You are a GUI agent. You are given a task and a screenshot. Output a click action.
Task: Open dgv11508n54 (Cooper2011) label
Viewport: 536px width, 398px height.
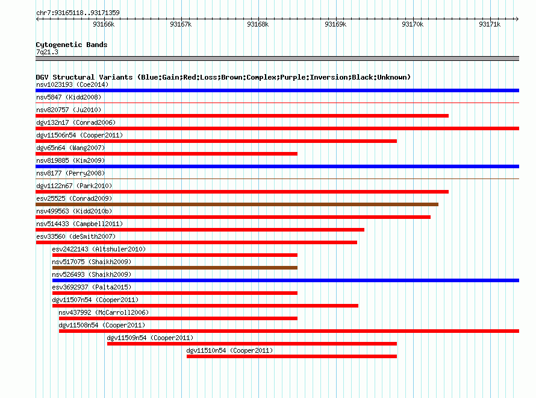pyautogui.click(x=102, y=325)
